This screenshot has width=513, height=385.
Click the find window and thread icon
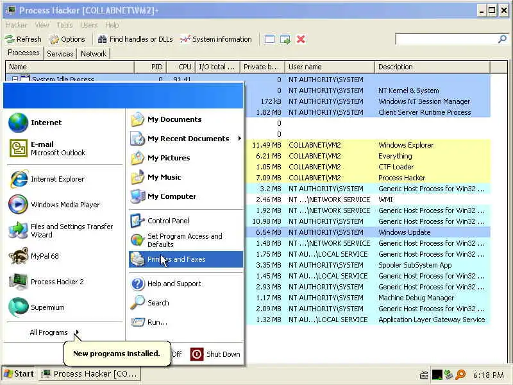[x=285, y=39]
